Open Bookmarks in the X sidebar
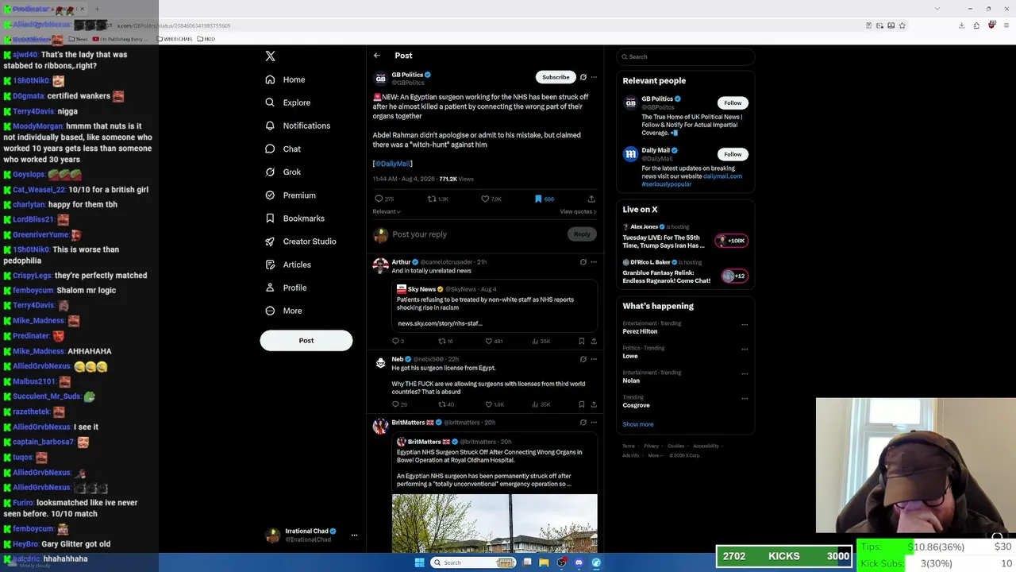This screenshot has width=1016, height=572. coord(294,218)
